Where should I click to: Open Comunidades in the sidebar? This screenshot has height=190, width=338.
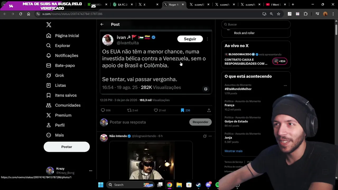63,105
